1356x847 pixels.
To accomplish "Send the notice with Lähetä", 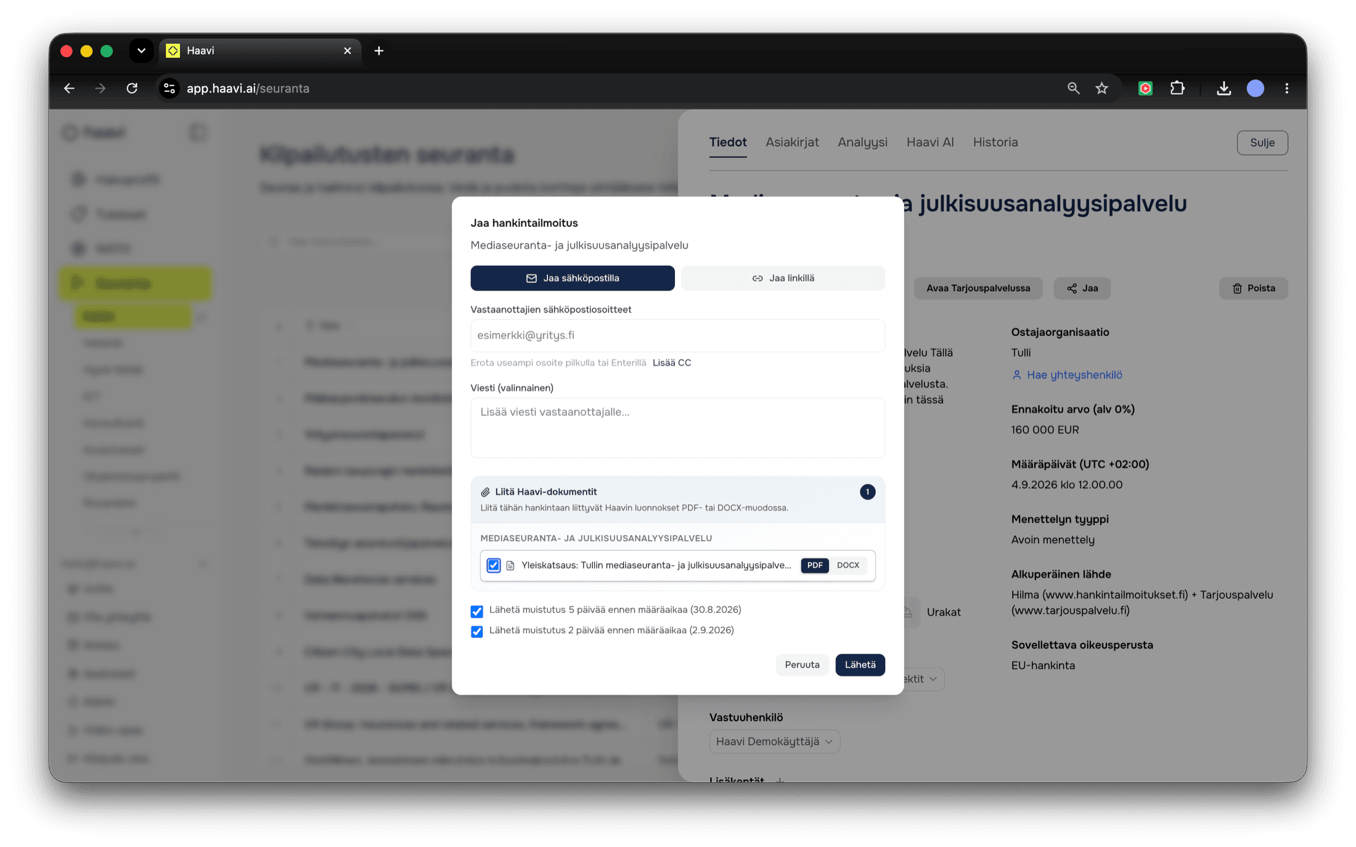I will coord(860,665).
